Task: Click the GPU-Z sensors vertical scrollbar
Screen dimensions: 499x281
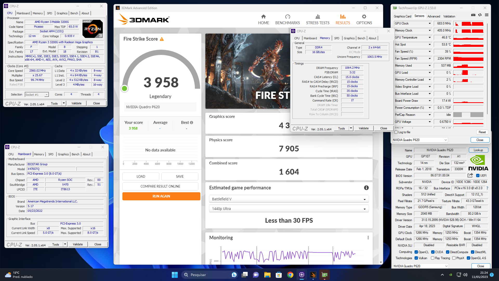Action: pyautogui.click(x=487, y=69)
